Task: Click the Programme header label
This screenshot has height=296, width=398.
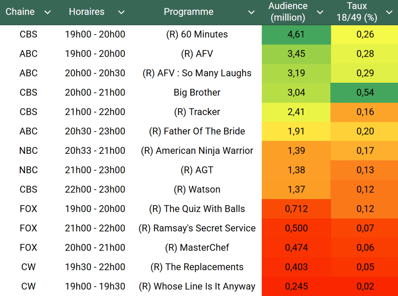Action: 188,12
